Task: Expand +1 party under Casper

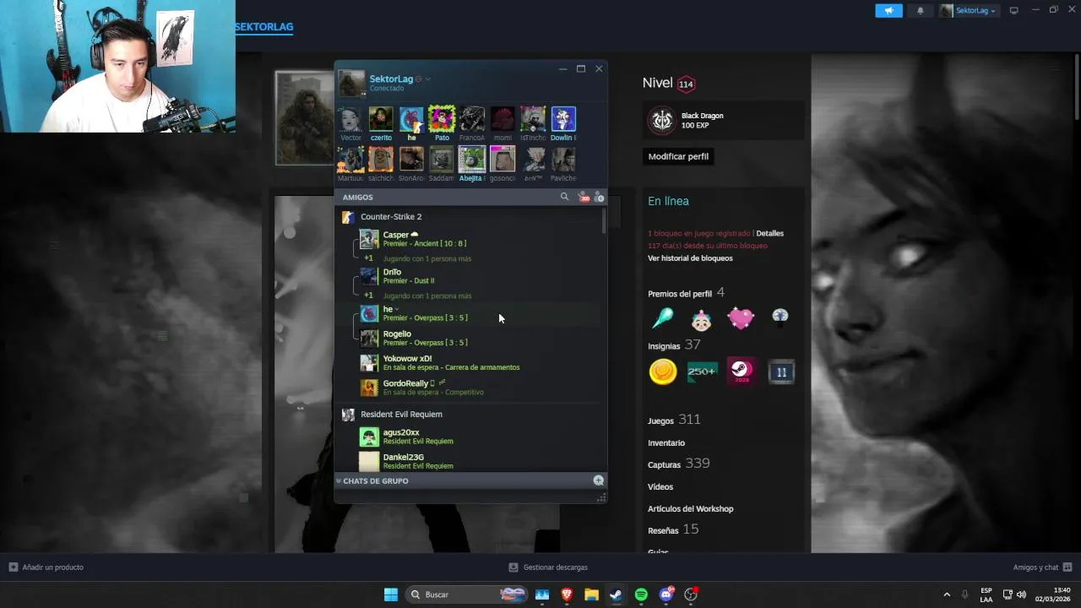Action: 368,258
